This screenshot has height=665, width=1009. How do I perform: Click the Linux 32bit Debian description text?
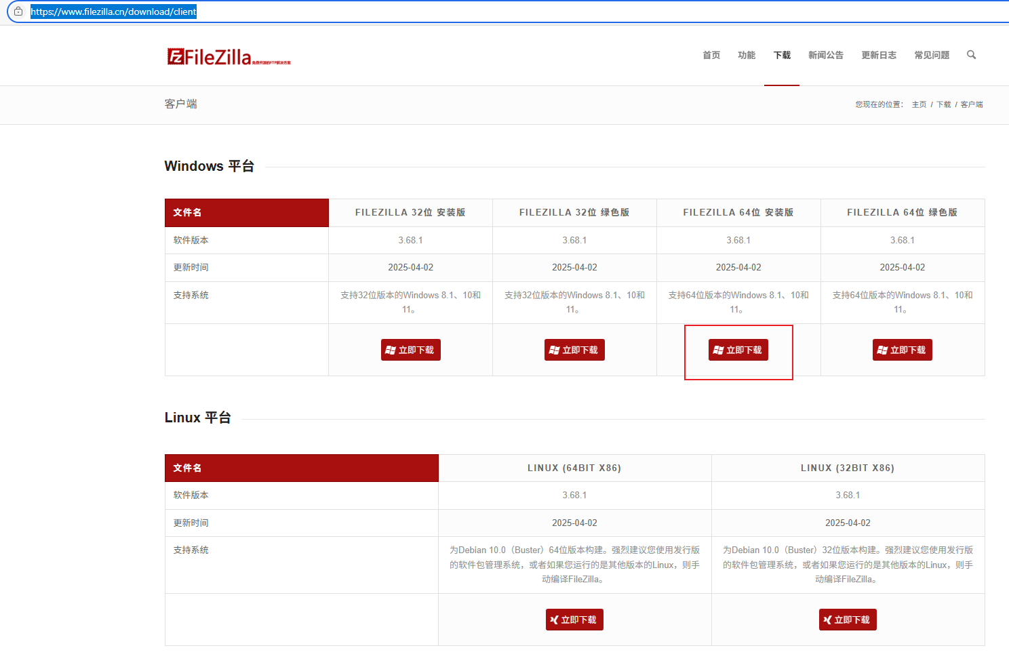pos(848,565)
